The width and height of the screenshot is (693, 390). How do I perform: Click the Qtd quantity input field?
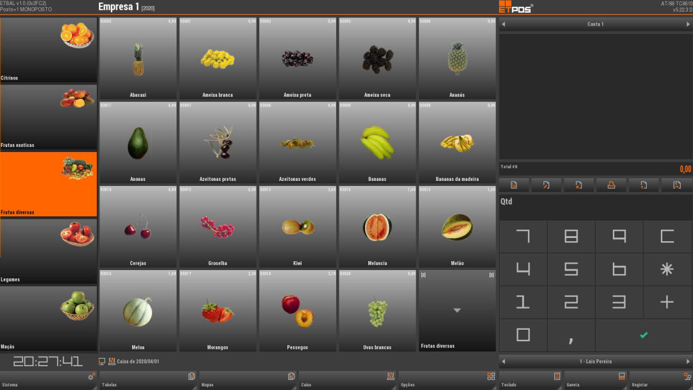point(595,207)
